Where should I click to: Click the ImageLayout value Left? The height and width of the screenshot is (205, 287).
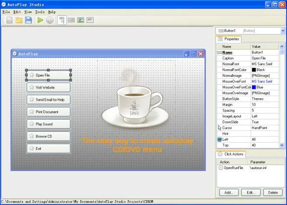coord(265,117)
